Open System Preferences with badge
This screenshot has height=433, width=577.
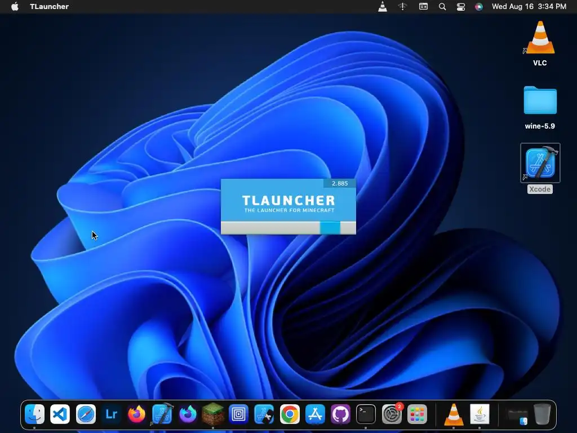click(x=392, y=414)
